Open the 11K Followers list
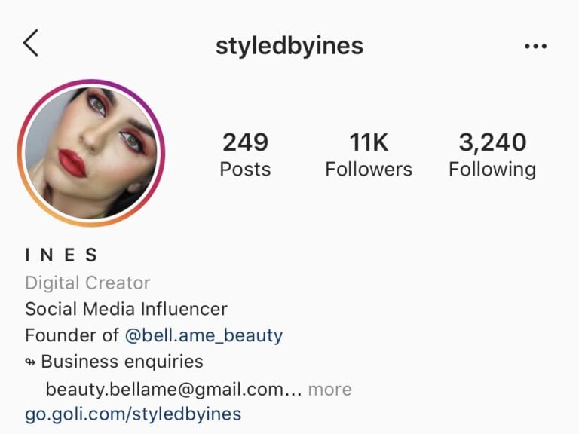This screenshot has width=579, height=434. pyautogui.click(x=369, y=154)
